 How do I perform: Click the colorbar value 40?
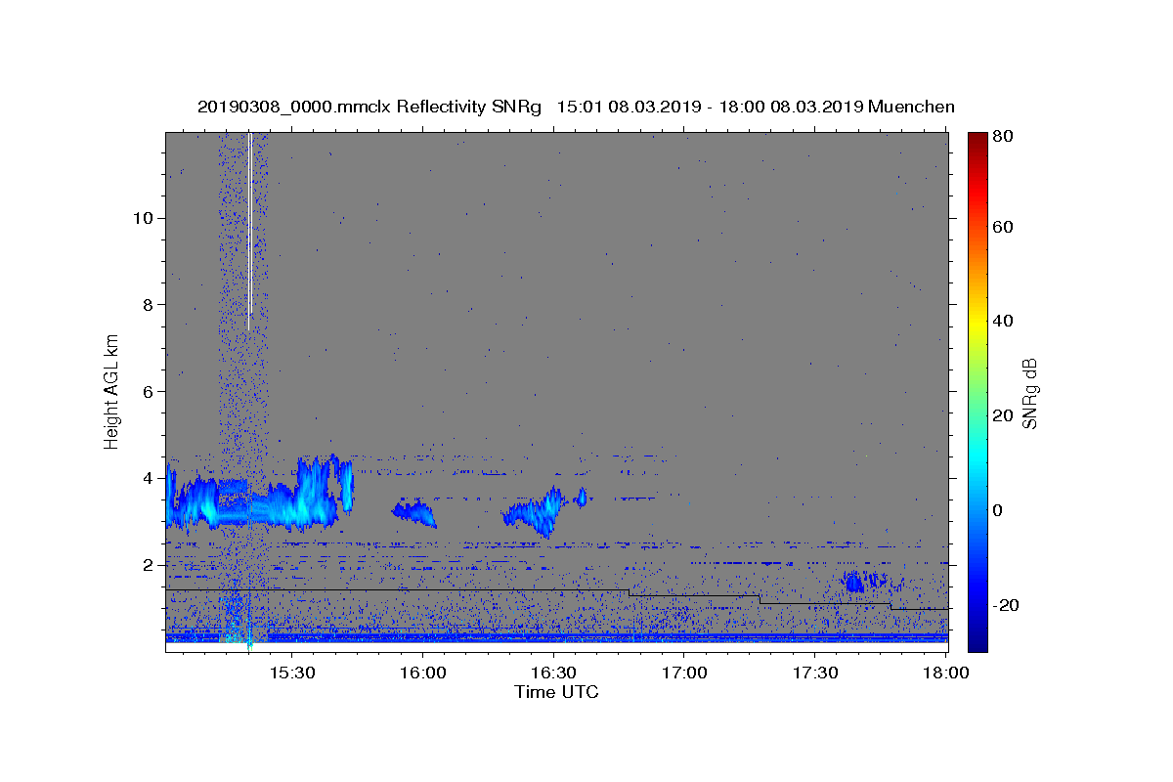coord(1002,321)
